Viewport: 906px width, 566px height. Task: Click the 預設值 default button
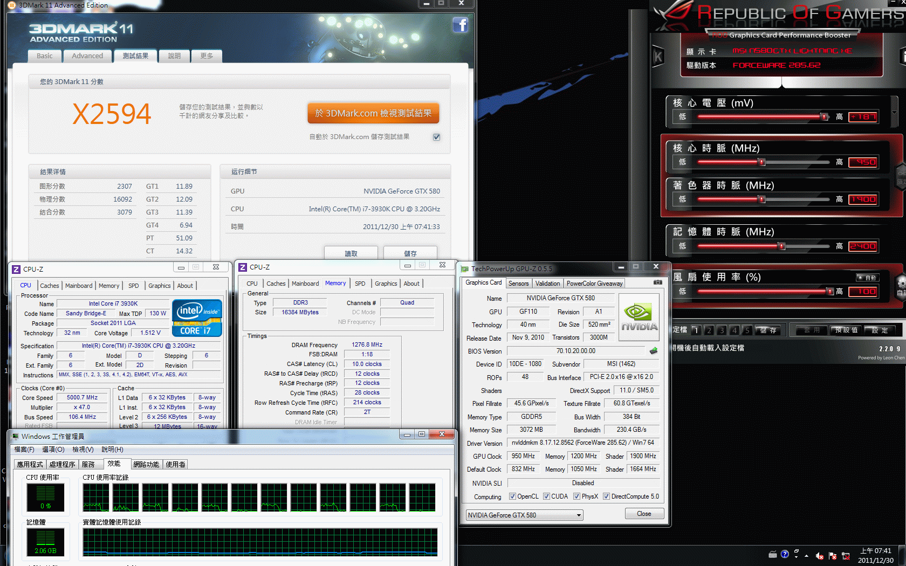click(846, 330)
